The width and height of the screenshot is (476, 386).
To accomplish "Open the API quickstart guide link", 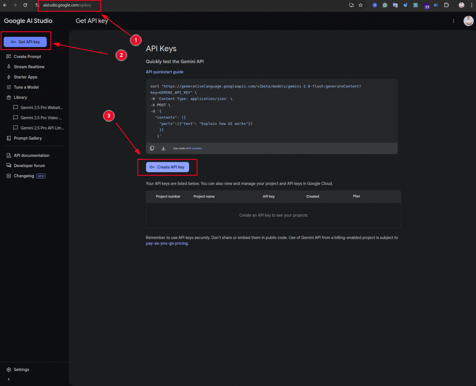I will [164, 72].
